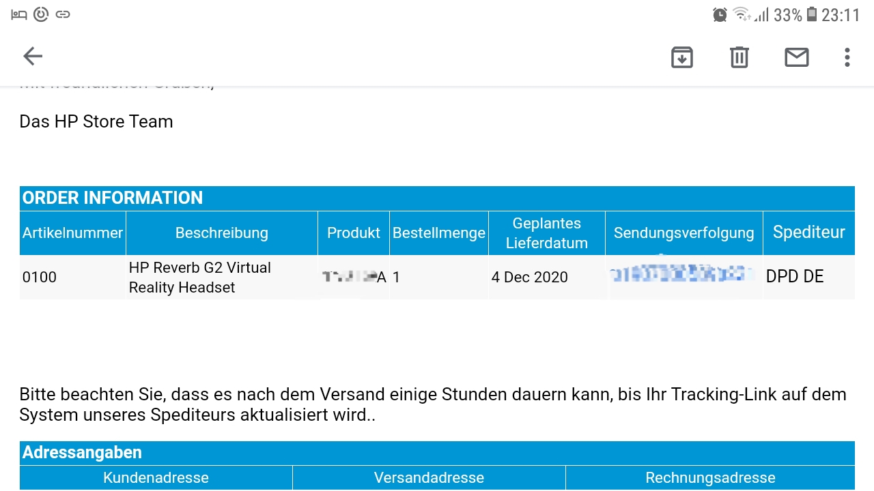Select the Versandadresse column header
The width and height of the screenshot is (874, 491).
coord(429,478)
